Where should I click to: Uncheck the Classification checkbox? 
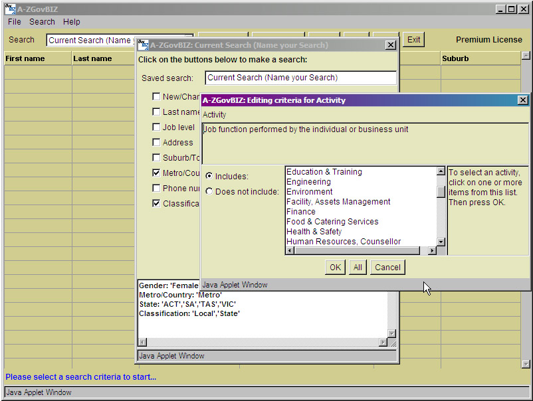[156, 203]
